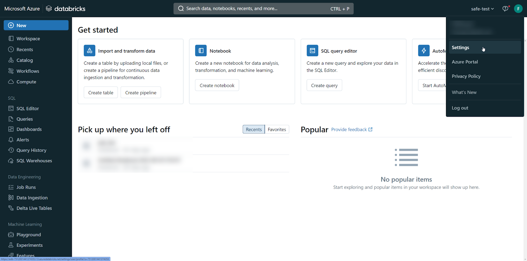
Task: Click the Import and transform data card icon
Action: tap(90, 51)
